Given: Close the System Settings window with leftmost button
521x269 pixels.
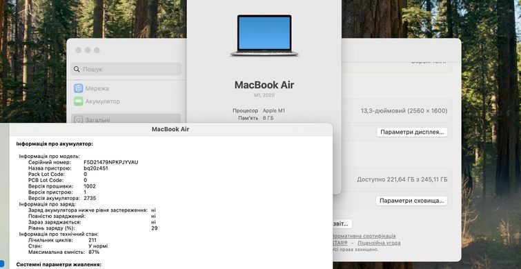Looking at the screenshot, I should [79, 50].
